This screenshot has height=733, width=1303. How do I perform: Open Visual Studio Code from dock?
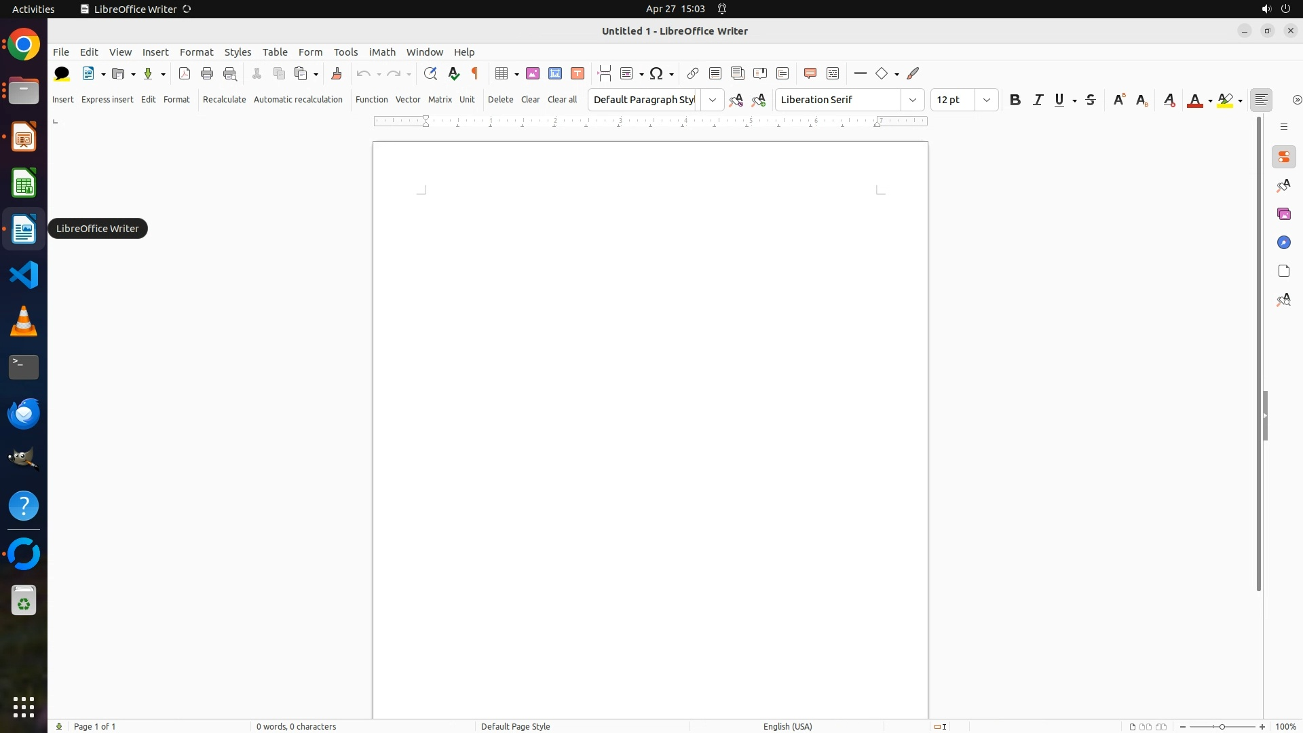pos(24,275)
